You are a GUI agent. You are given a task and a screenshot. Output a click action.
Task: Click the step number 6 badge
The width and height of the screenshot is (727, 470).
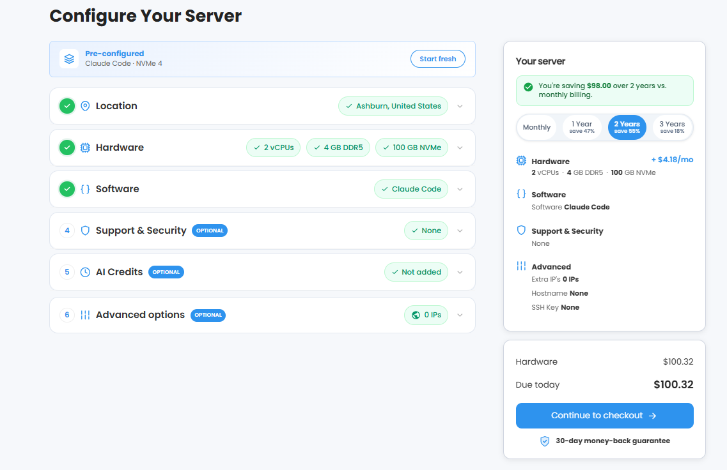67,315
